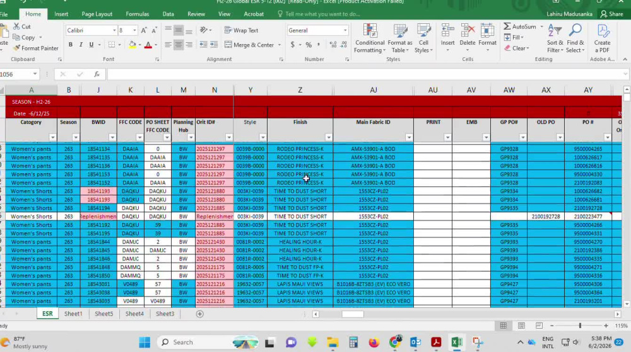Increase font size icon

tap(144, 30)
